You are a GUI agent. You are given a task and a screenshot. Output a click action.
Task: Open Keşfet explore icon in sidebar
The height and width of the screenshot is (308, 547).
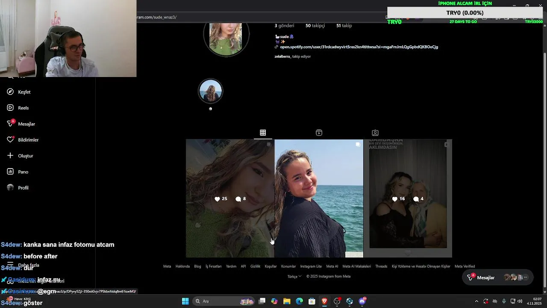(10, 92)
